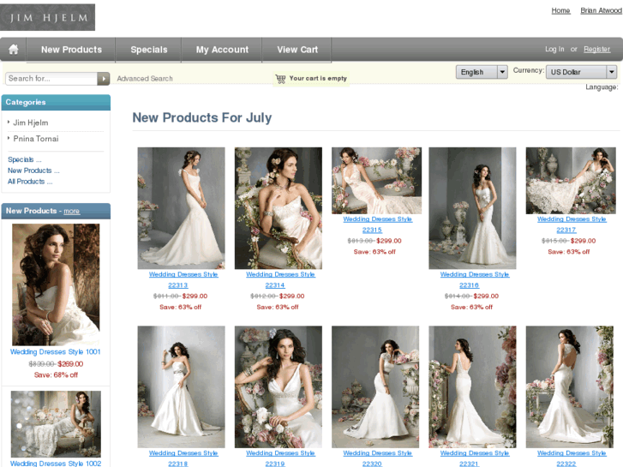Click the All Products ... sidebar link
Image resolution: width=623 pixels, height=467 pixels.
click(x=30, y=182)
